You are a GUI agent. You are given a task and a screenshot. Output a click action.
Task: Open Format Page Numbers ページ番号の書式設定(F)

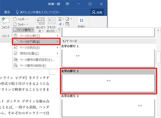click(x=36, y=60)
